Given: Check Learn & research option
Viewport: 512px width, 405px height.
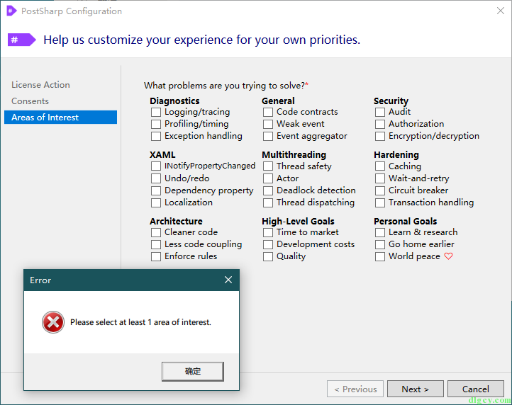Looking at the screenshot, I should [380, 232].
